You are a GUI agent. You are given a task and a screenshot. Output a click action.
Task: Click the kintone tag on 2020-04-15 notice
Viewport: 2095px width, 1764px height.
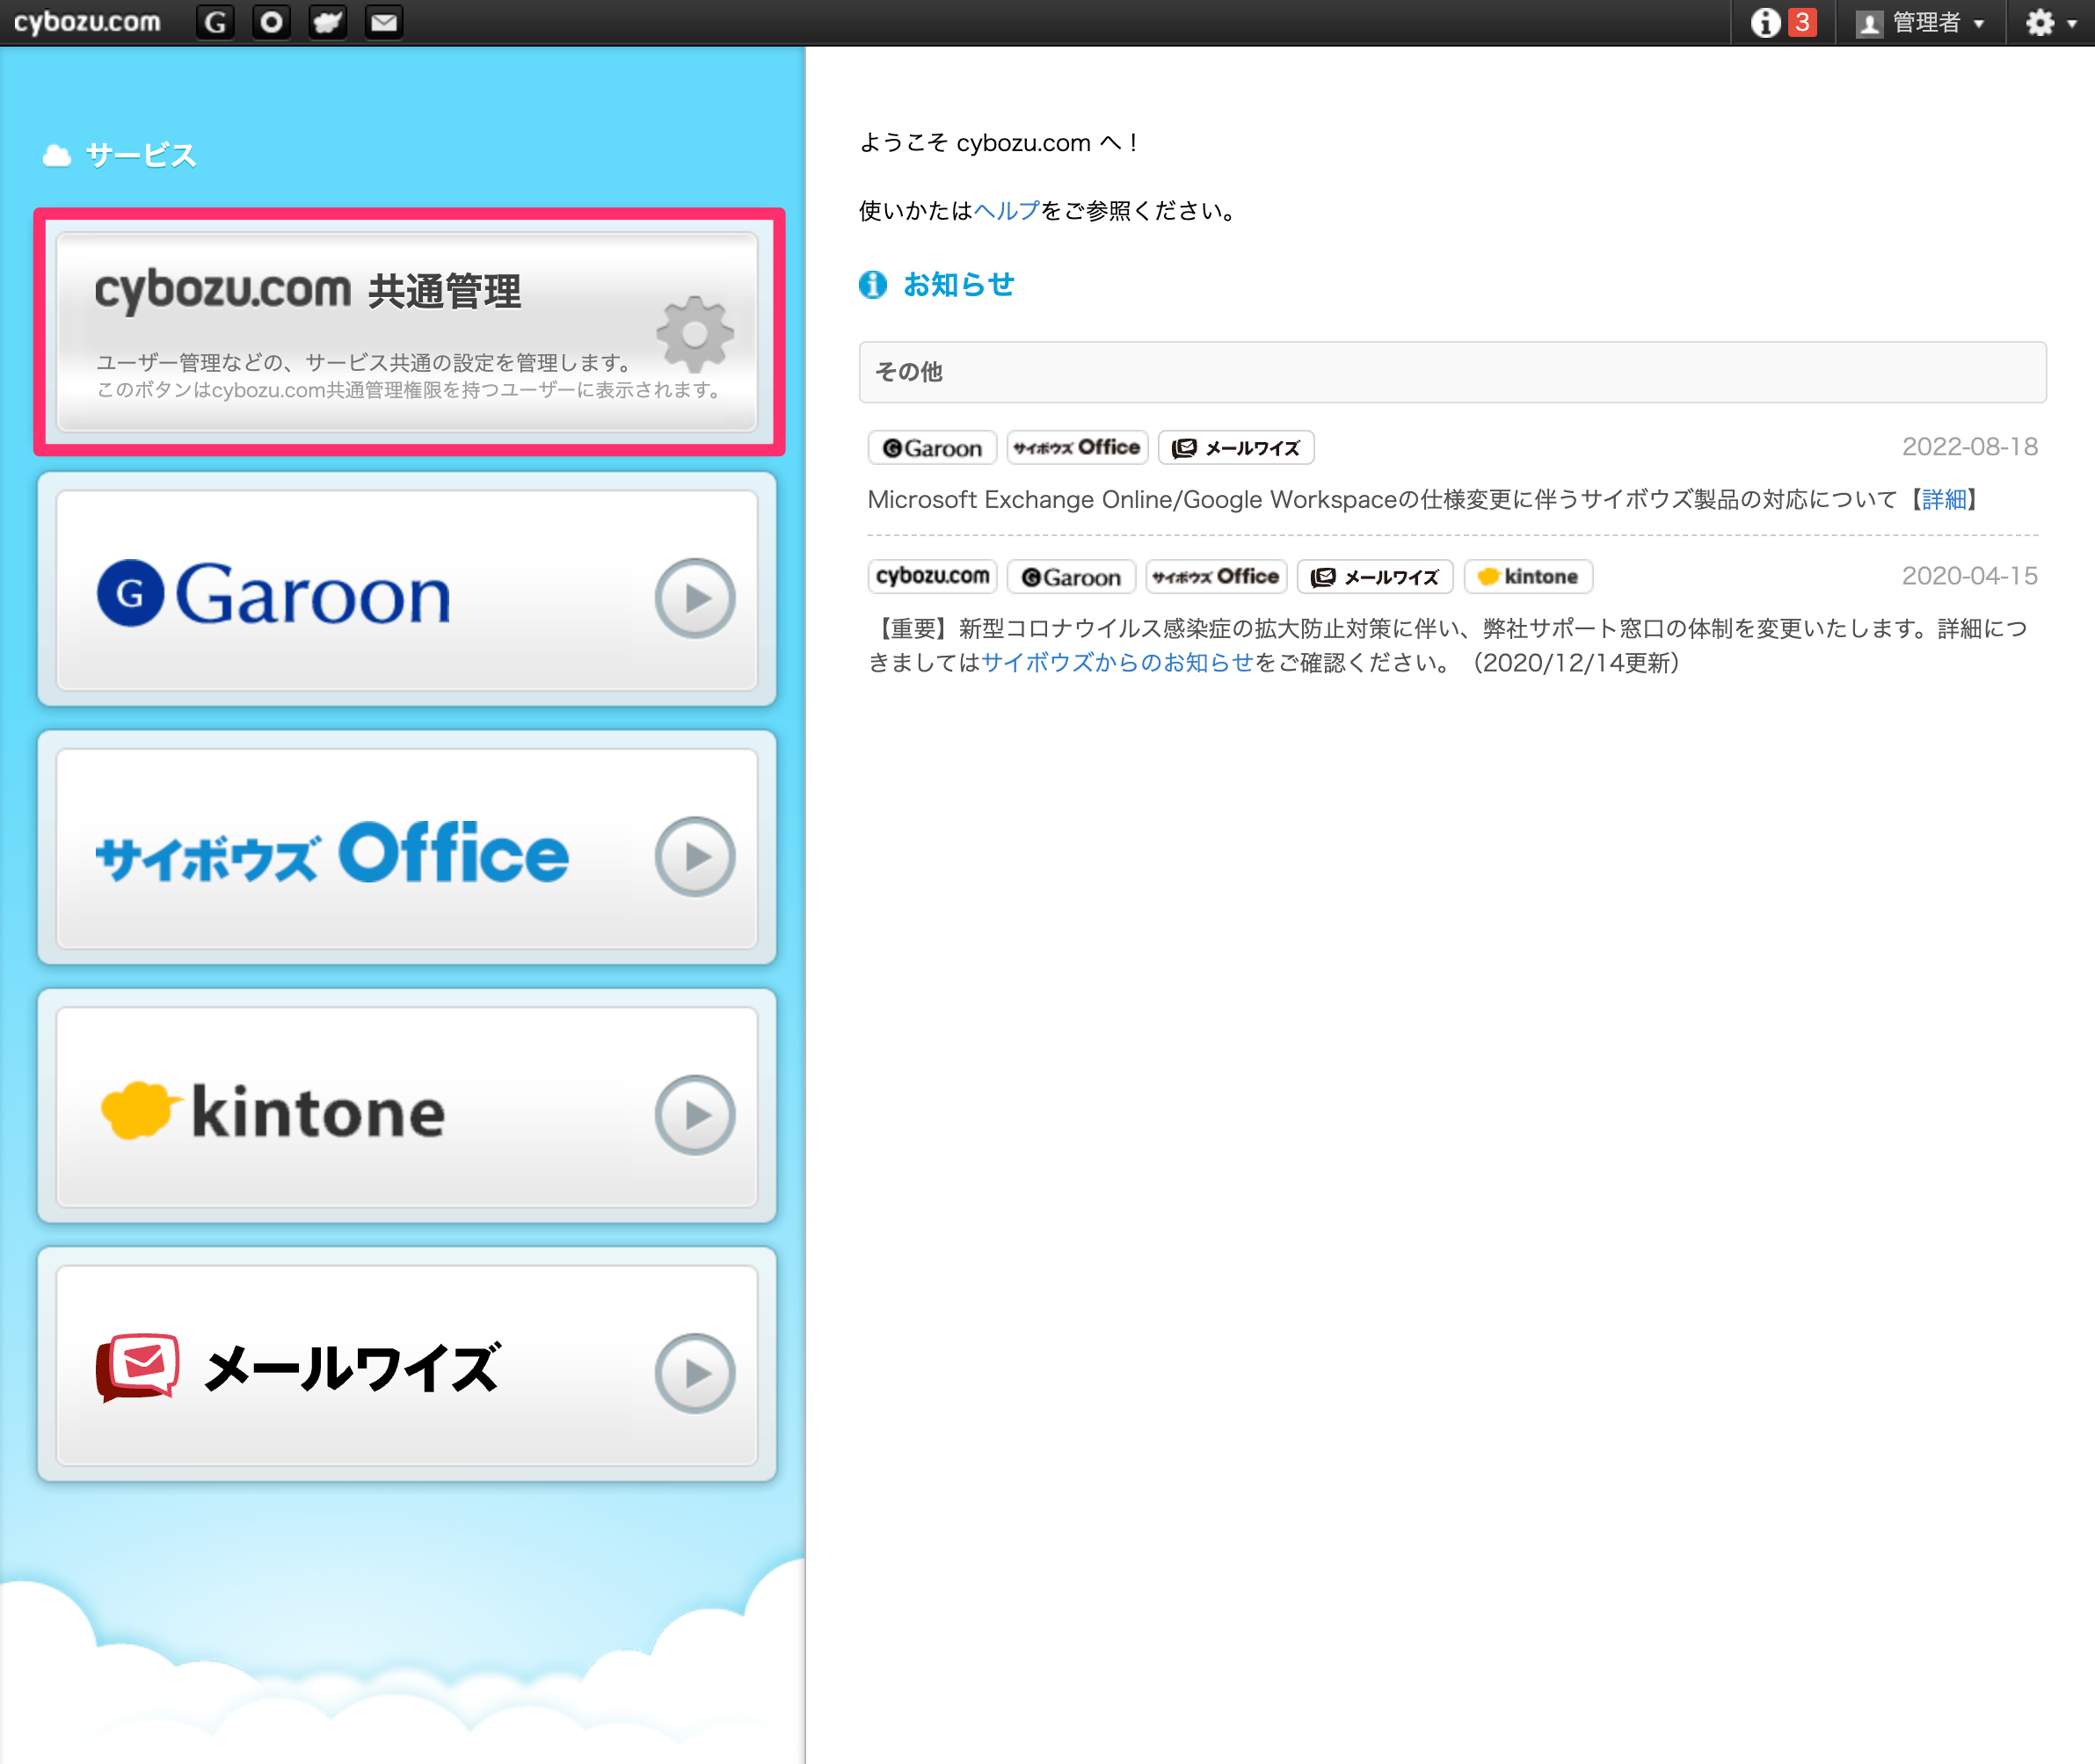point(1528,577)
